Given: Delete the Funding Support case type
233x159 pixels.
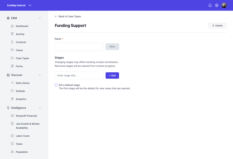Looking at the screenshot, I should point(217,25).
